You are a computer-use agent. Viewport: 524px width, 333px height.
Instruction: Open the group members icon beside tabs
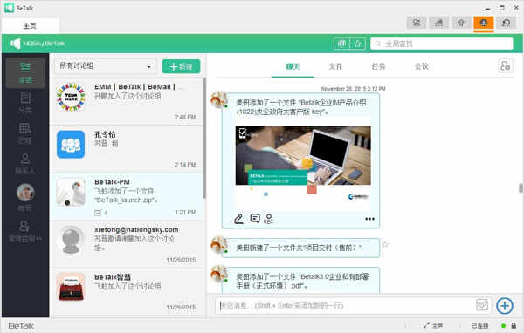[x=505, y=65]
